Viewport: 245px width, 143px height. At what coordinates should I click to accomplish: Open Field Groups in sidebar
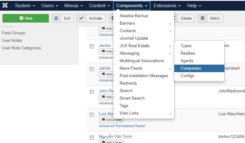point(13,33)
